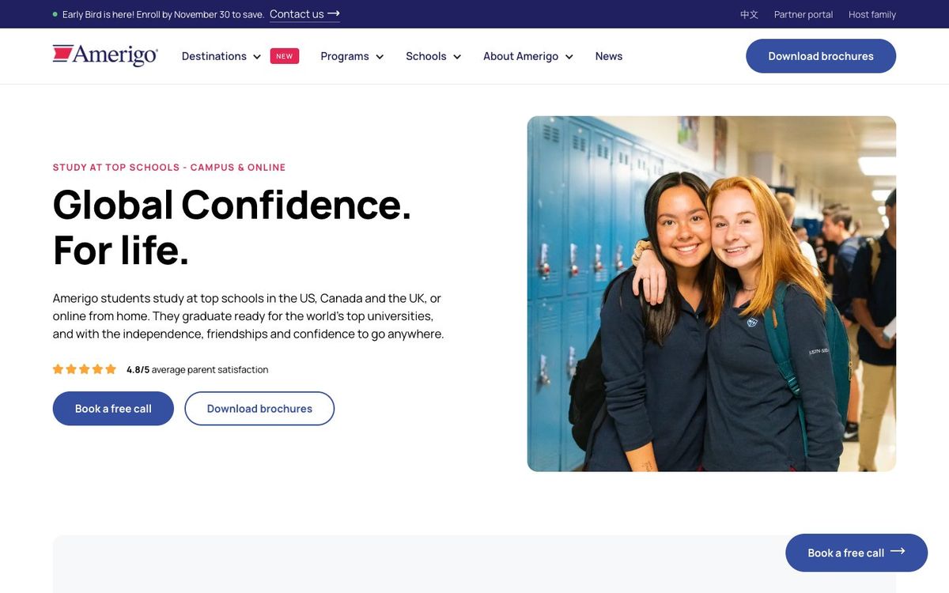Image resolution: width=949 pixels, height=593 pixels.
Task: Switch to Chinese language 中文
Action: tap(749, 14)
